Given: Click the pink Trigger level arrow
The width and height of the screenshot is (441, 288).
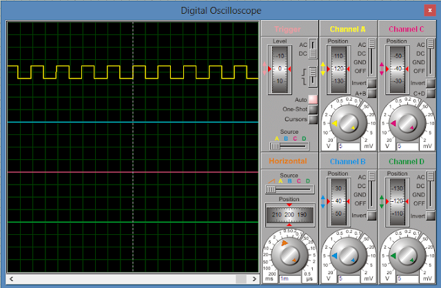Looking at the screenshot, I should [265, 69].
